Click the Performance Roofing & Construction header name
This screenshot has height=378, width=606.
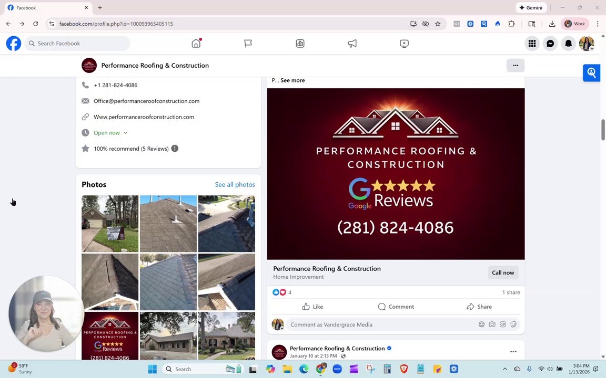155,66
